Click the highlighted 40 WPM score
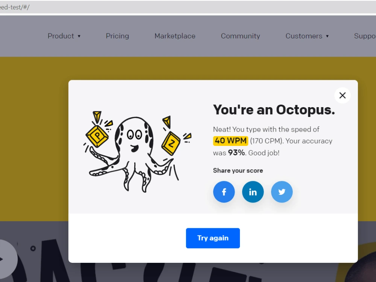 tap(230, 141)
